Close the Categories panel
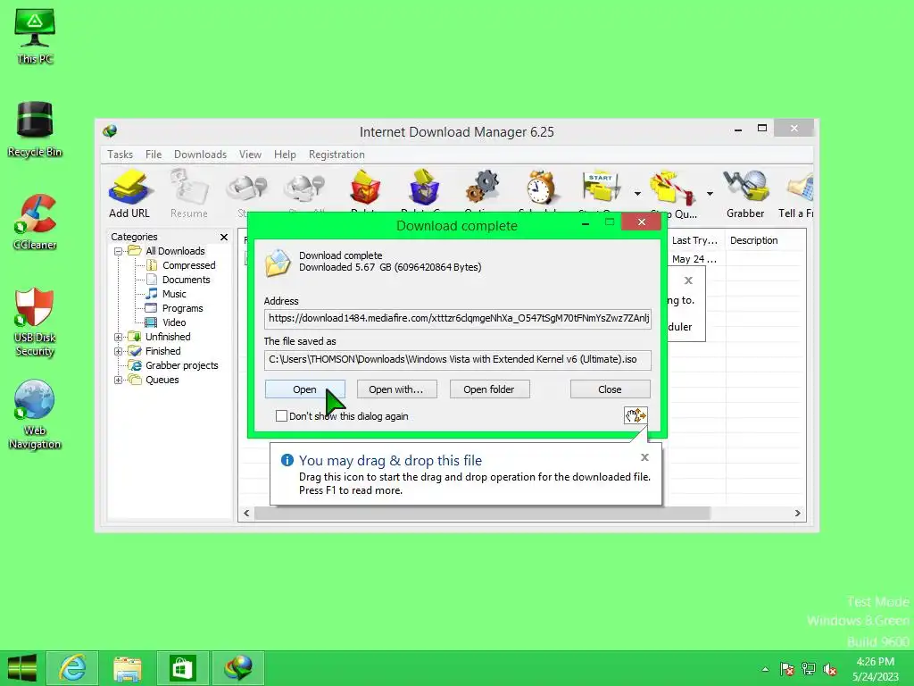 tap(224, 237)
